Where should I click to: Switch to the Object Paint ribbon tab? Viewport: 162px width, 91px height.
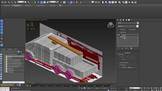[40, 6]
